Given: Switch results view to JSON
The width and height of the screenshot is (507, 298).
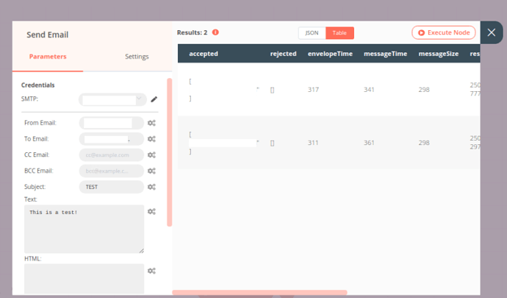Looking at the screenshot, I should [x=312, y=32].
